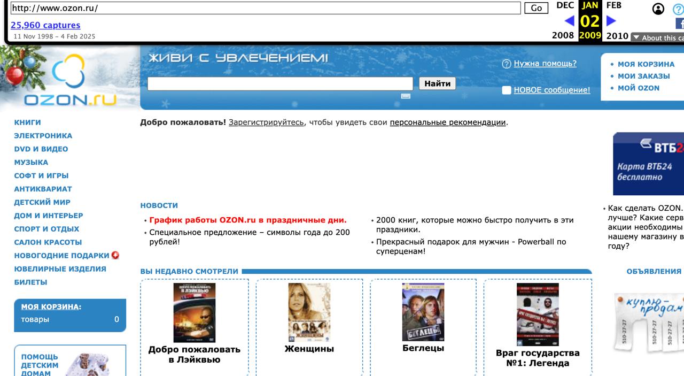Open the Беглецы title link

[423, 349]
